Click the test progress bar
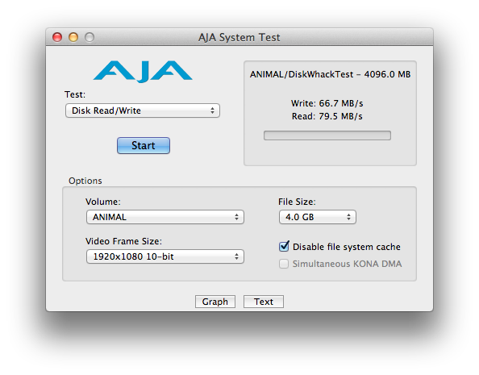This screenshot has width=479, height=375. coord(327,135)
